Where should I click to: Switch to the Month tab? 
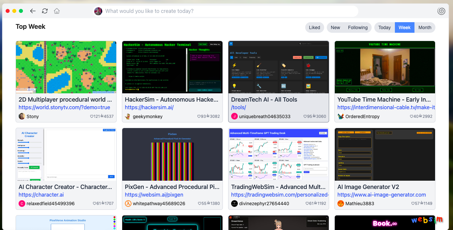click(x=425, y=27)
